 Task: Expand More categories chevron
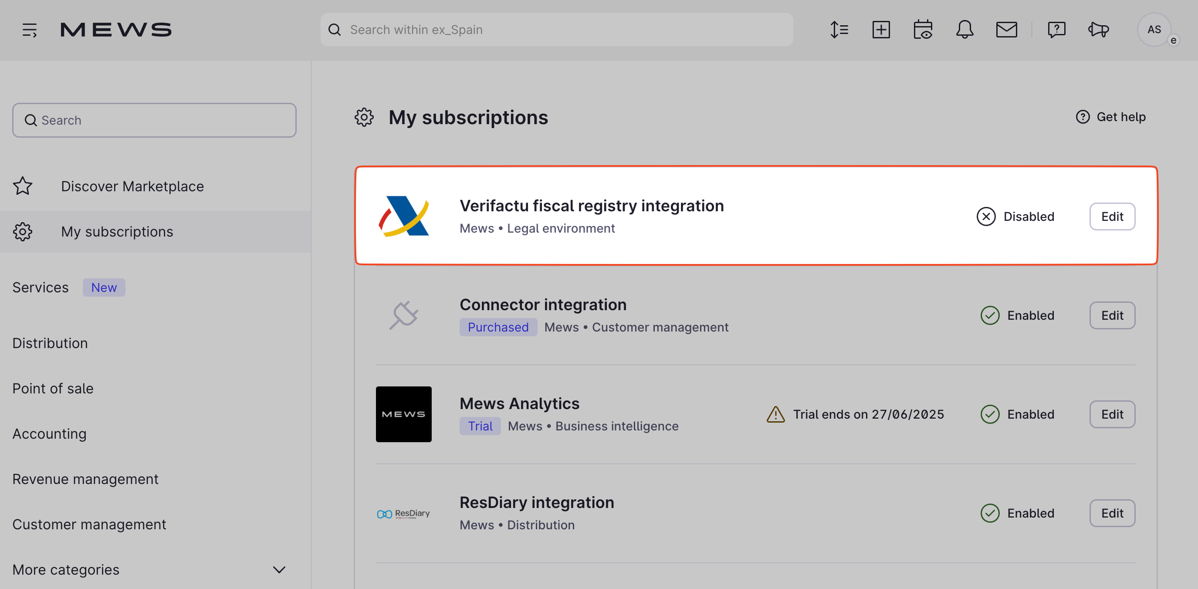coord(279,569)
